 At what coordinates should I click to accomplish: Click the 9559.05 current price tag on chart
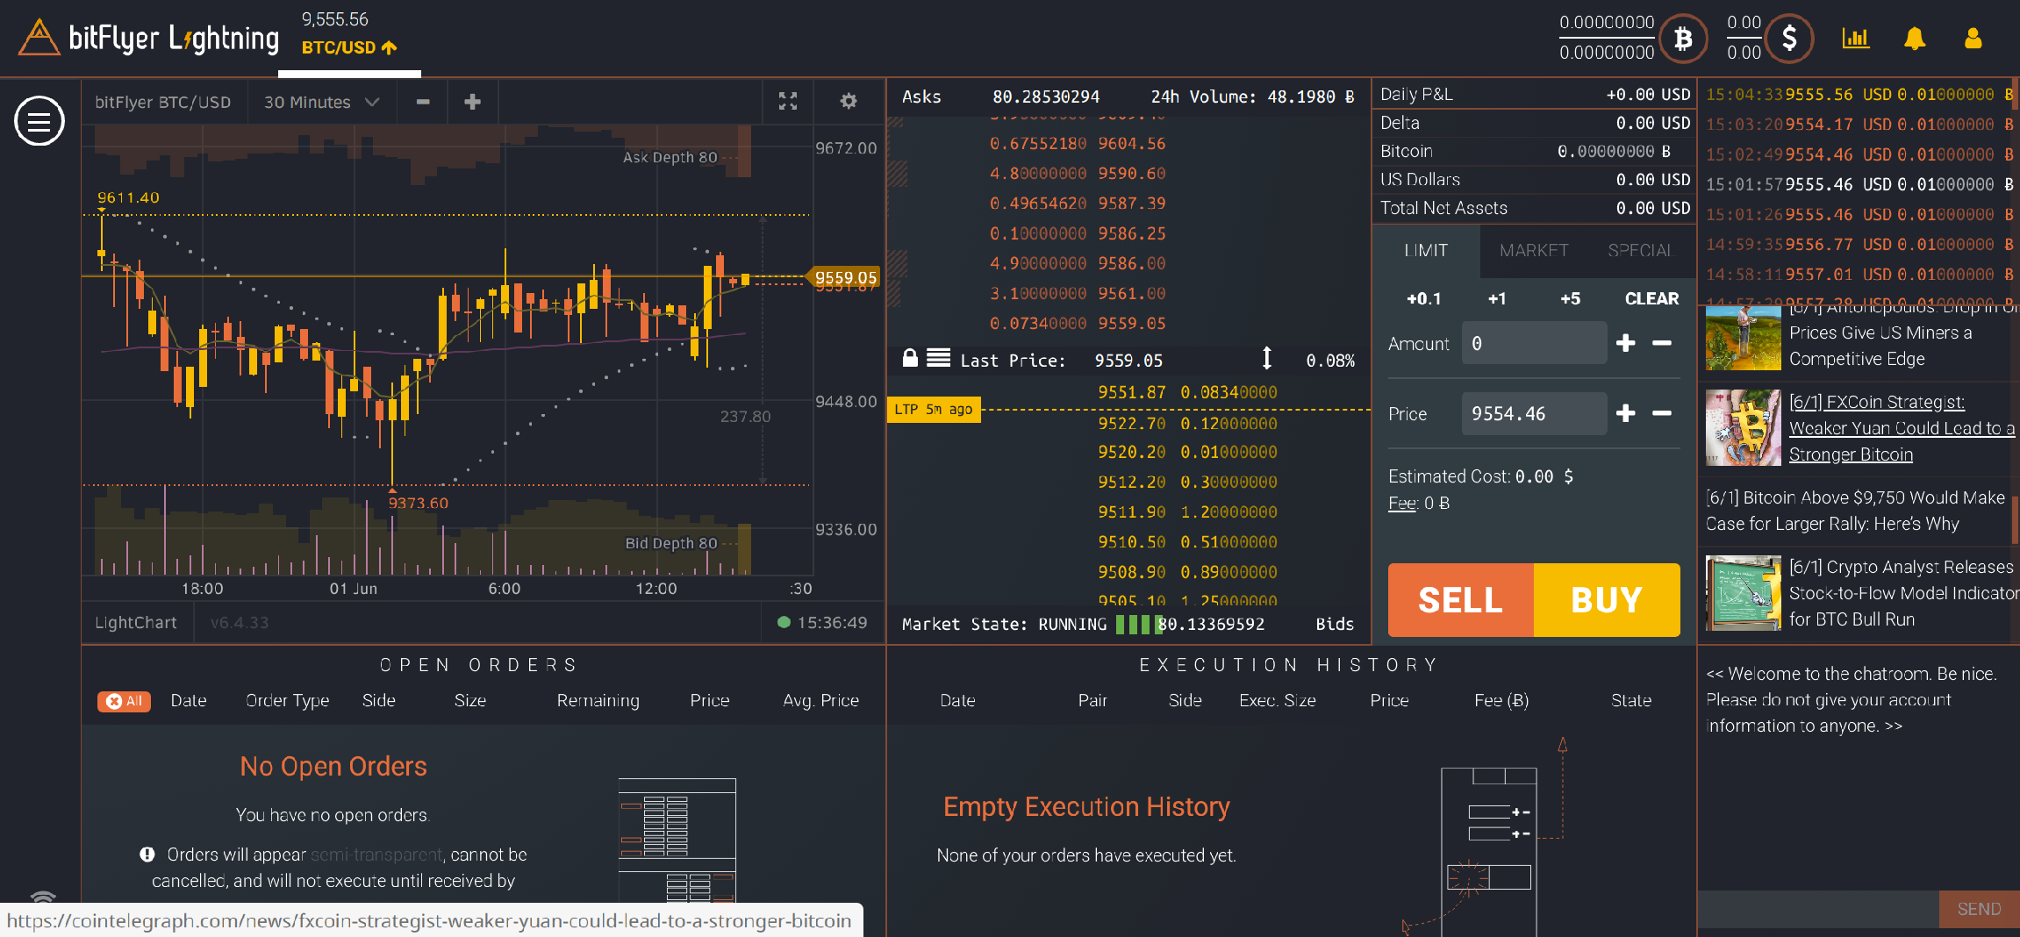point(844,278)
